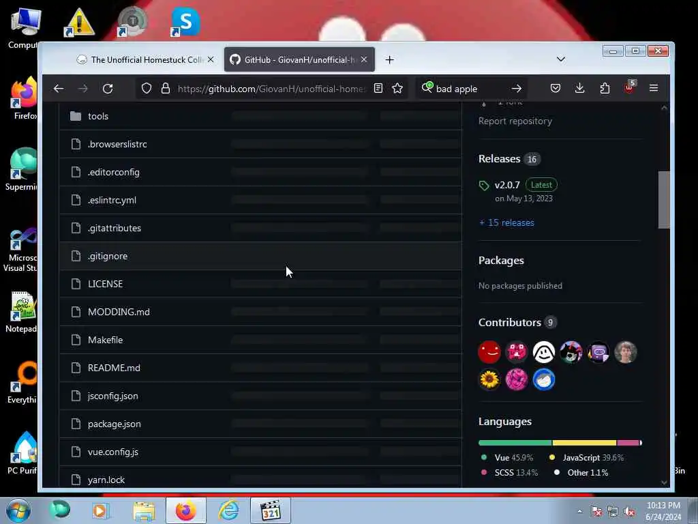Click the pink SCSS language bar segment
The width and height of the screenshot is (698, 524).
coord(628,443)
